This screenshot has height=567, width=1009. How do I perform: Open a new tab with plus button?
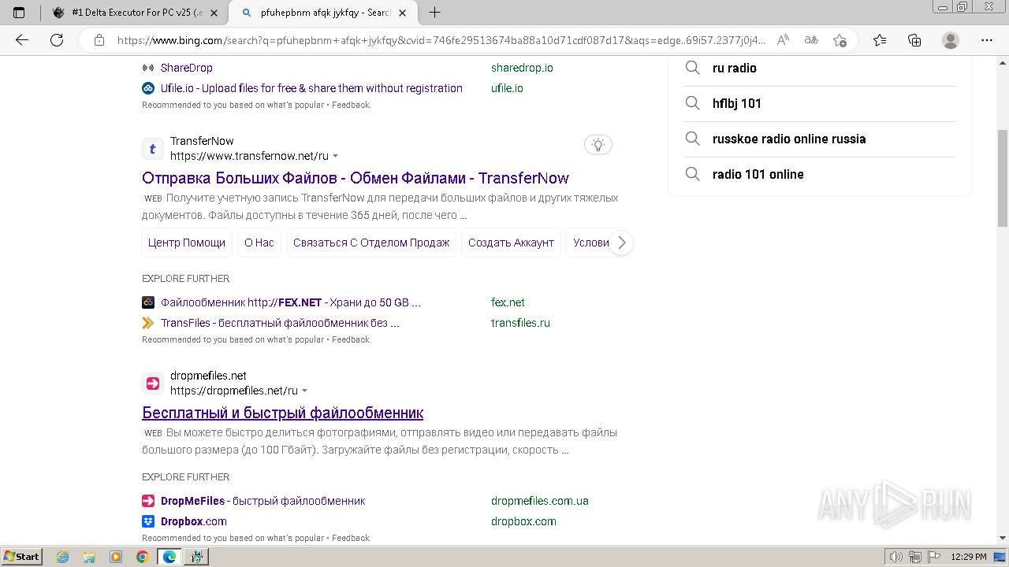click(434, 13)
